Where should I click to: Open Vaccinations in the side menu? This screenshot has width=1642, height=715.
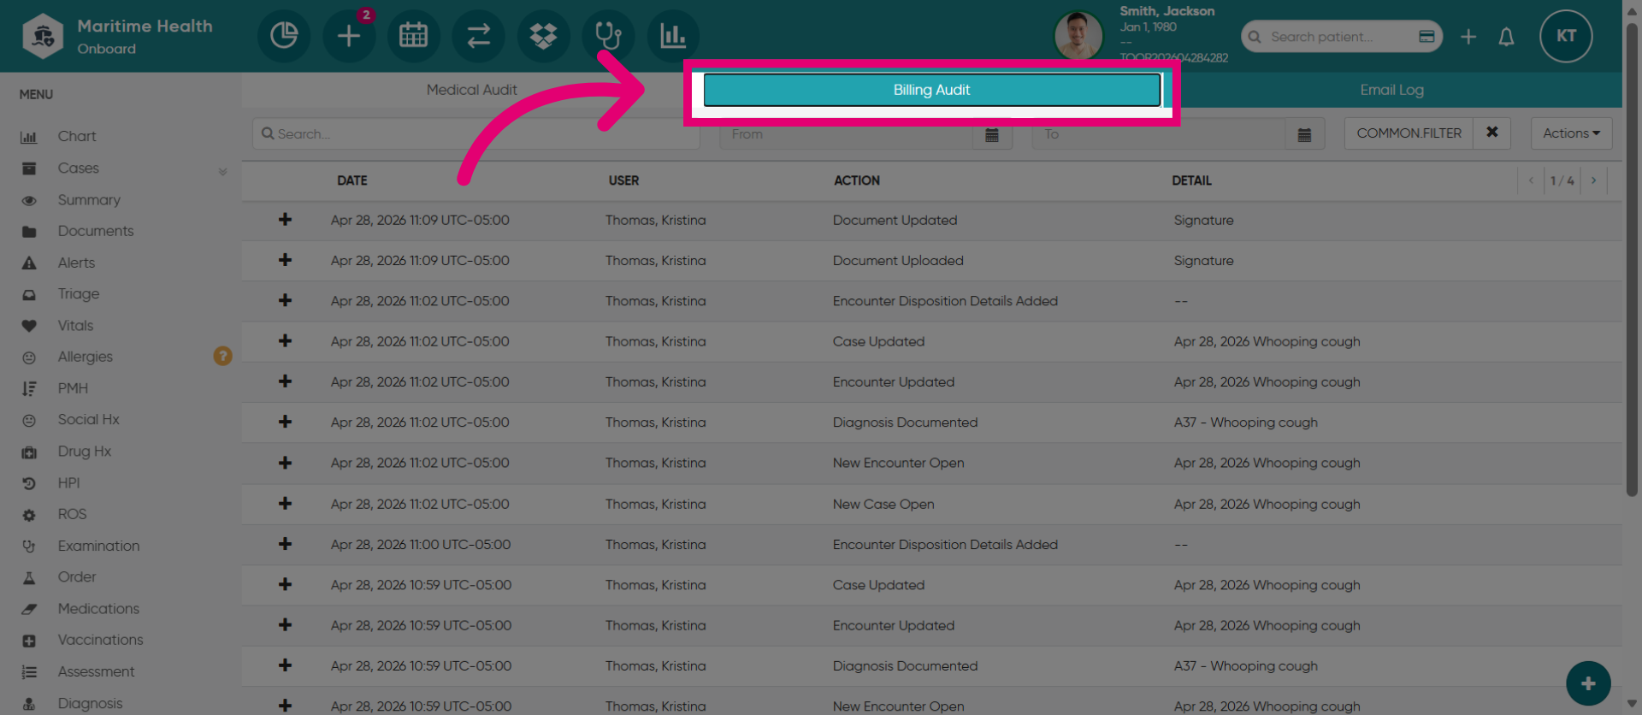pyautogui.click(x=100, y=640)
